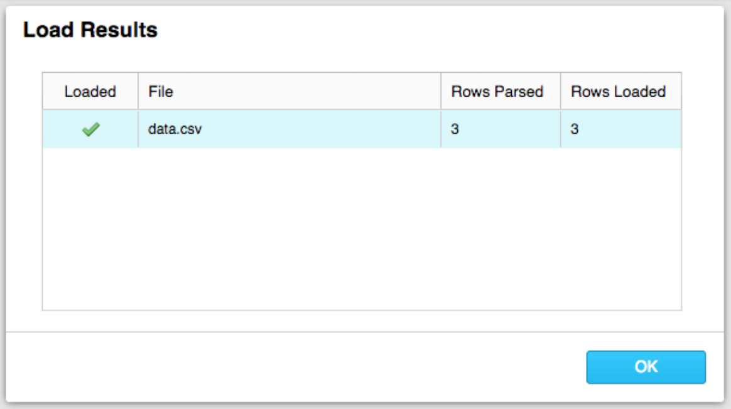Sort by the File column header
Screen dimensions: 731x409
[x=161, y=92]
